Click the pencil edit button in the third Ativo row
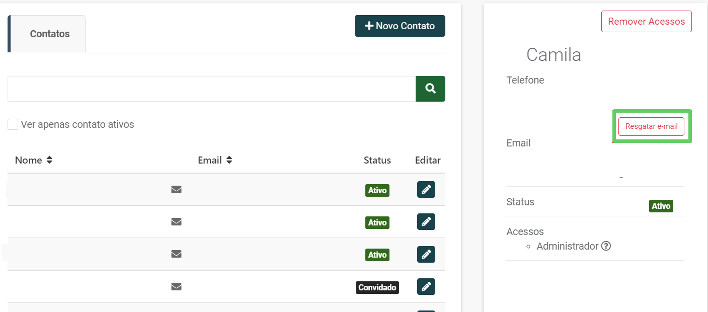This screenshot has width=708, height=312. (426, 254)
